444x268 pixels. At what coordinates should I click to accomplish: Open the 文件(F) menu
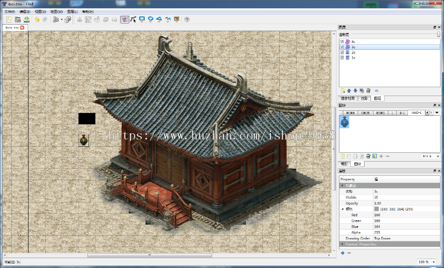pyautogui.click(x=10, y=12)
